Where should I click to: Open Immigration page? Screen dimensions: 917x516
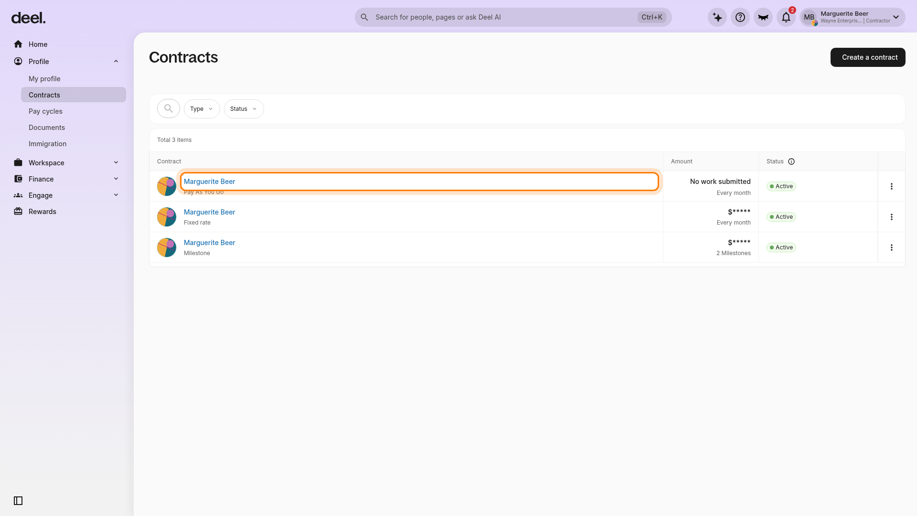click(47, 144)
